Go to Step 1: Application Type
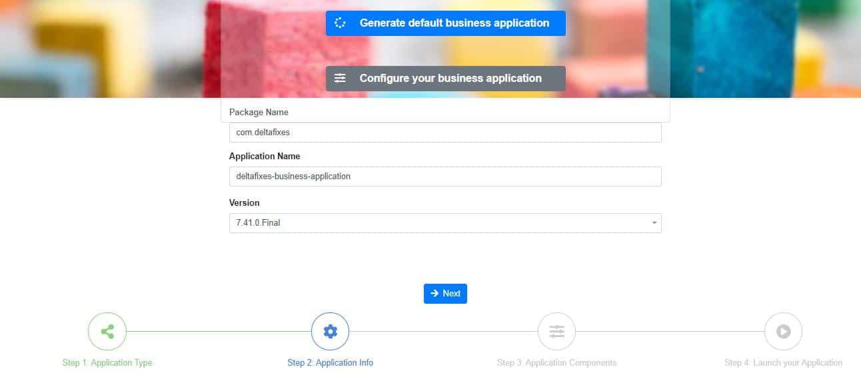The image size is (861, 377). (x=107, y=363)
